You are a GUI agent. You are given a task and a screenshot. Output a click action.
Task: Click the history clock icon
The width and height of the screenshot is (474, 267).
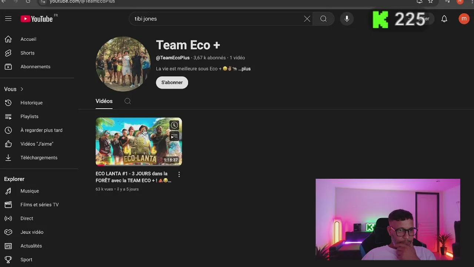[x=8, y=103]
